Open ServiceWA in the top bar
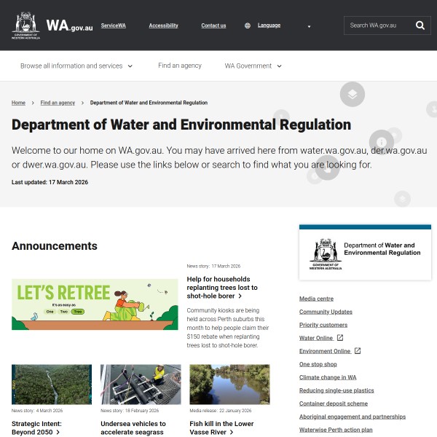This screenshot has height=437, width=437. pos(113,25)
